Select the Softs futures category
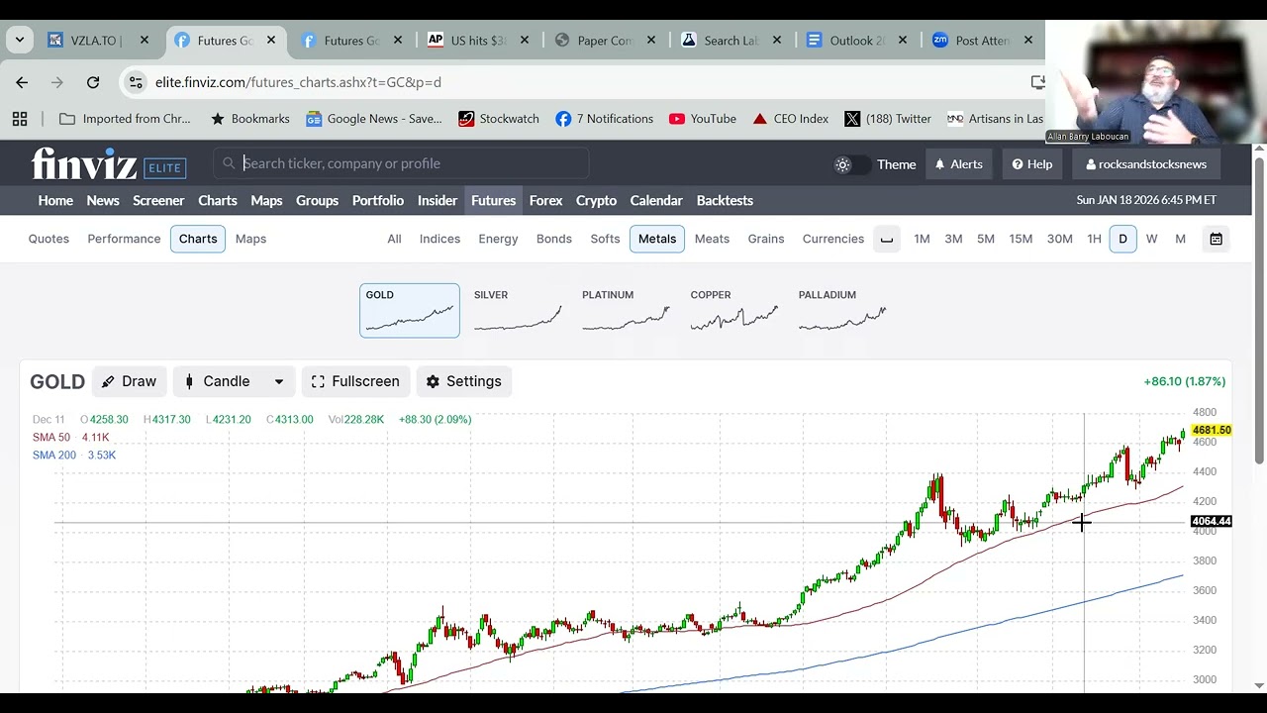 [x=605, y=239]
